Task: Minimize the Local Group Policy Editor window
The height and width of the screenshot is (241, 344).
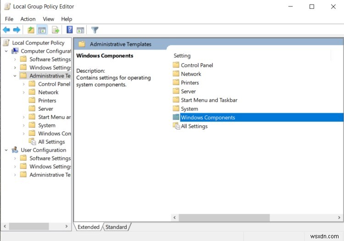Action: (290, 6)
